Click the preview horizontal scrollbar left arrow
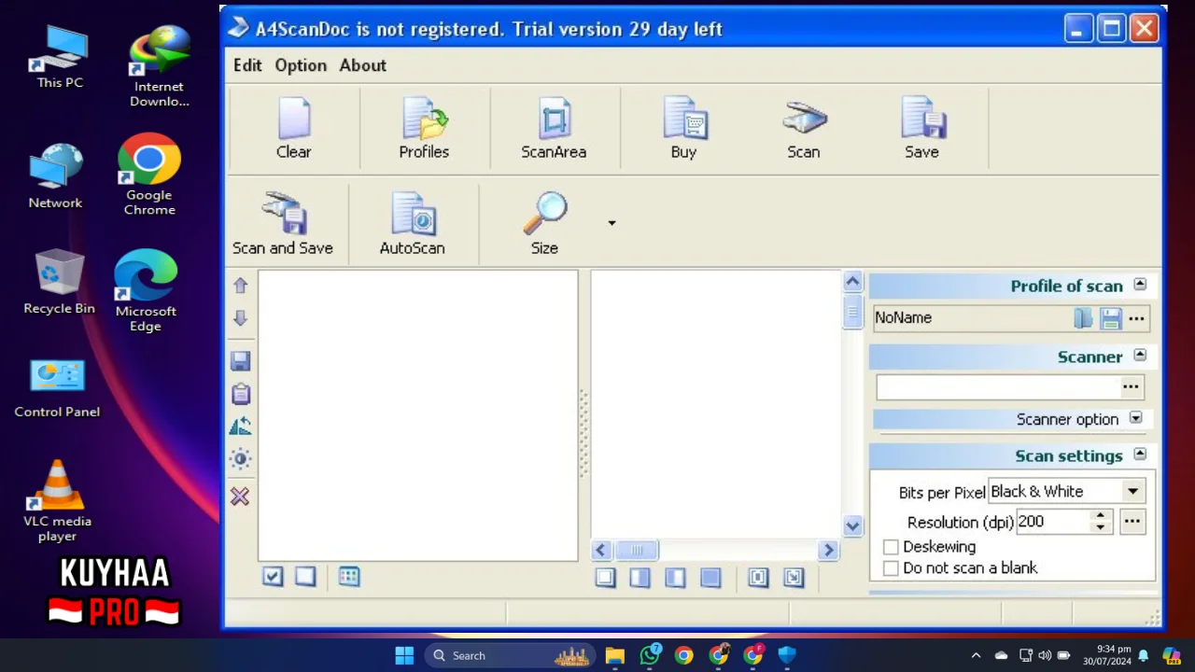 (601, 551)
